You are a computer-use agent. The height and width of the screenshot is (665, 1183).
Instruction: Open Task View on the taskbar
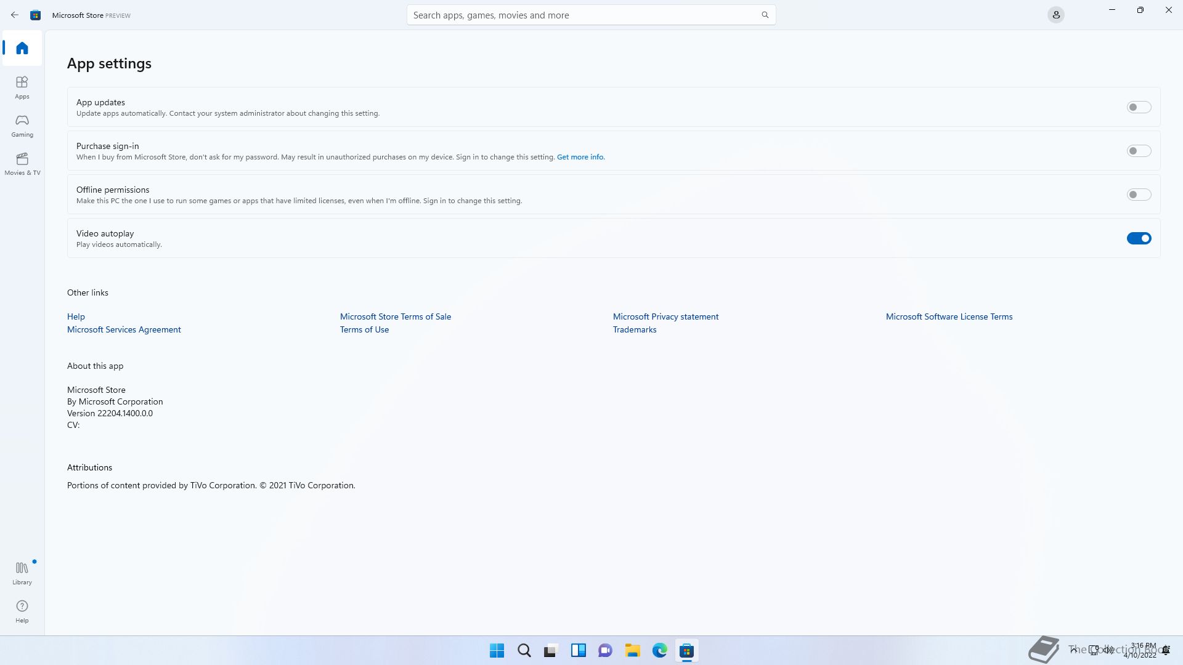coord(551,650)
